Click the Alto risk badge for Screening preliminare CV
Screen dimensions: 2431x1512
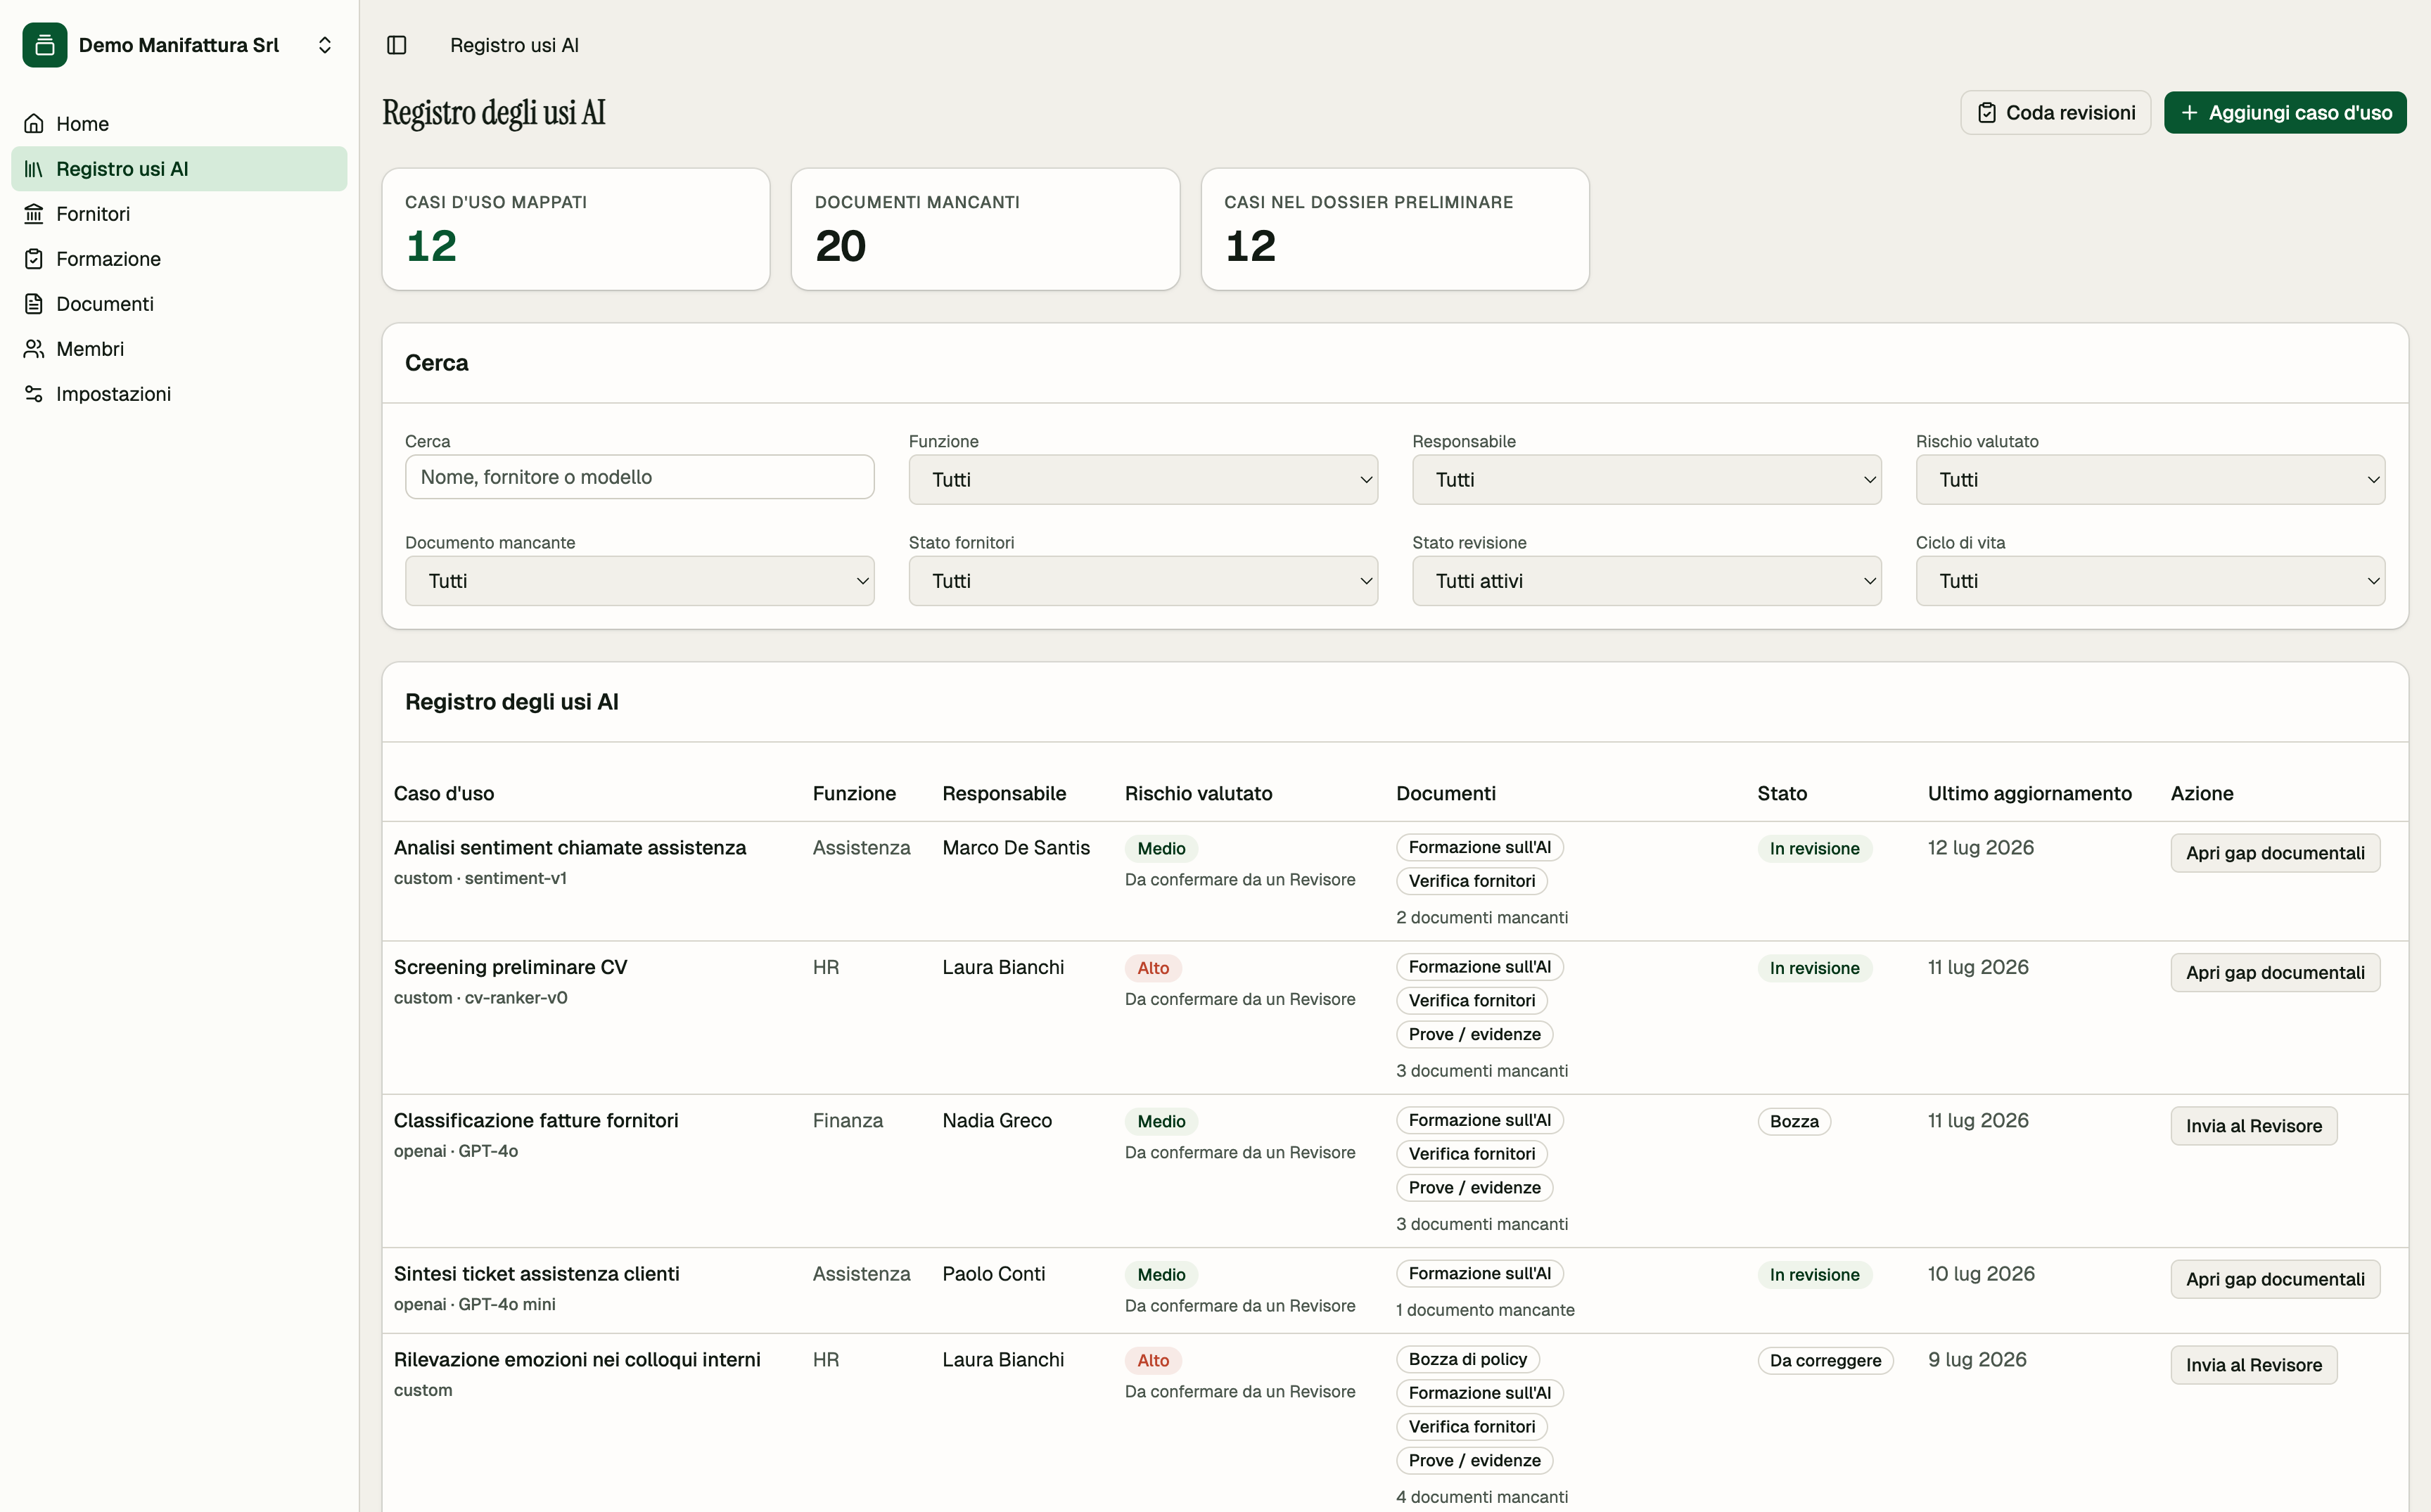point(1153,968)
